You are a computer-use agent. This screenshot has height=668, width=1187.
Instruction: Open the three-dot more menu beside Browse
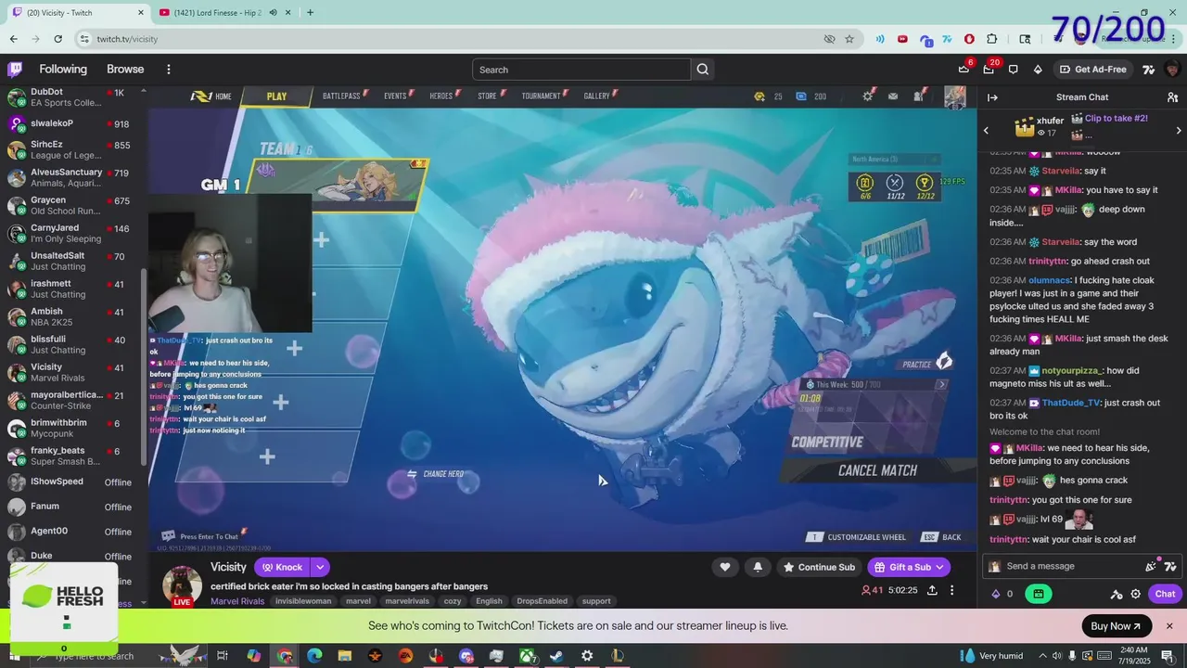(168, 70)
